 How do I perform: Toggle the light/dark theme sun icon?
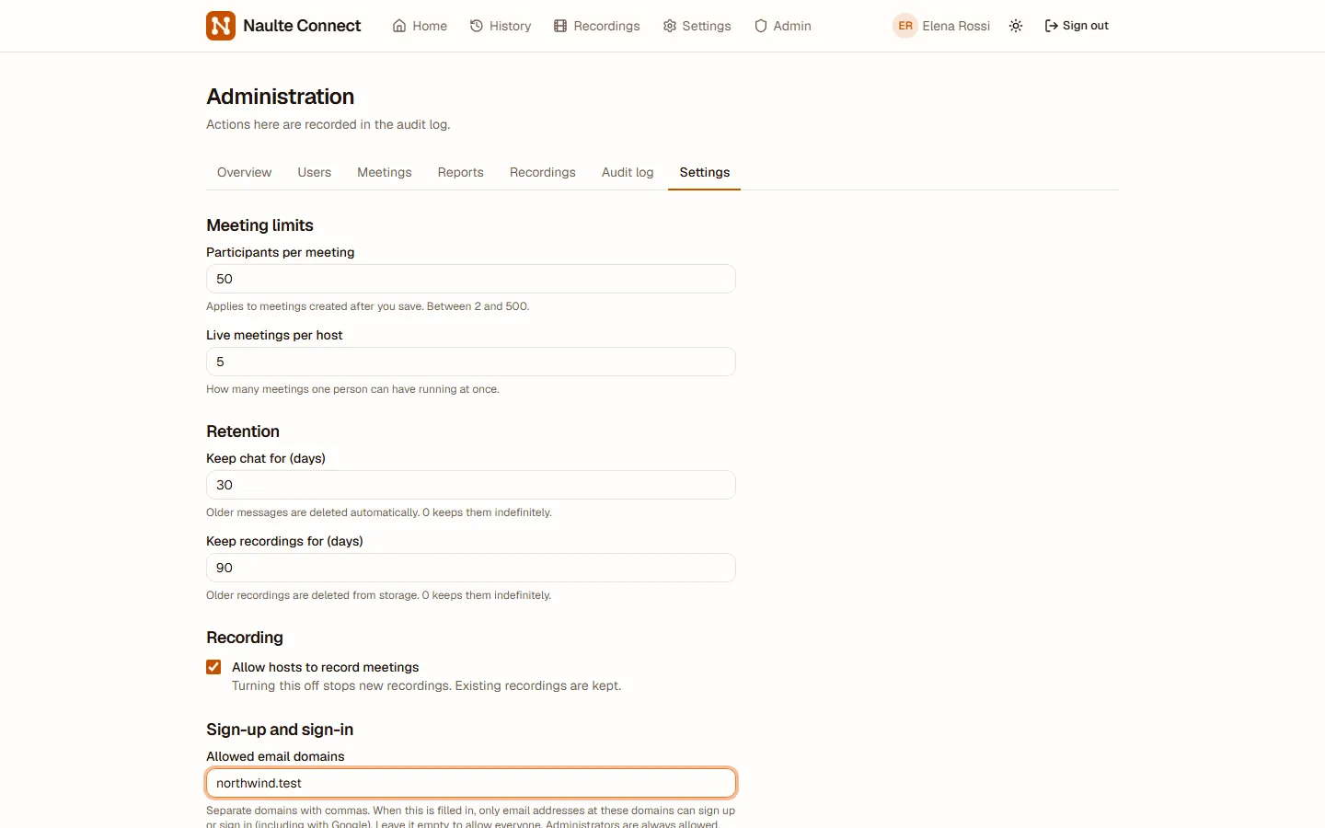pyautogui.click(x=1016, y=26)
